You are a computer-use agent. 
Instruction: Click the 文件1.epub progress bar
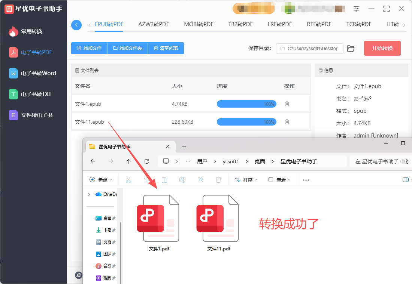(246, 104)
